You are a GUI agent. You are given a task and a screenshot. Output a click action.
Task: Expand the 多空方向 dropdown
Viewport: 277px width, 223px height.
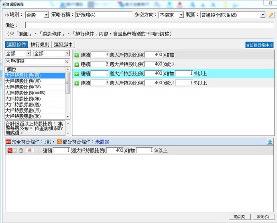[x=171, y=15]
